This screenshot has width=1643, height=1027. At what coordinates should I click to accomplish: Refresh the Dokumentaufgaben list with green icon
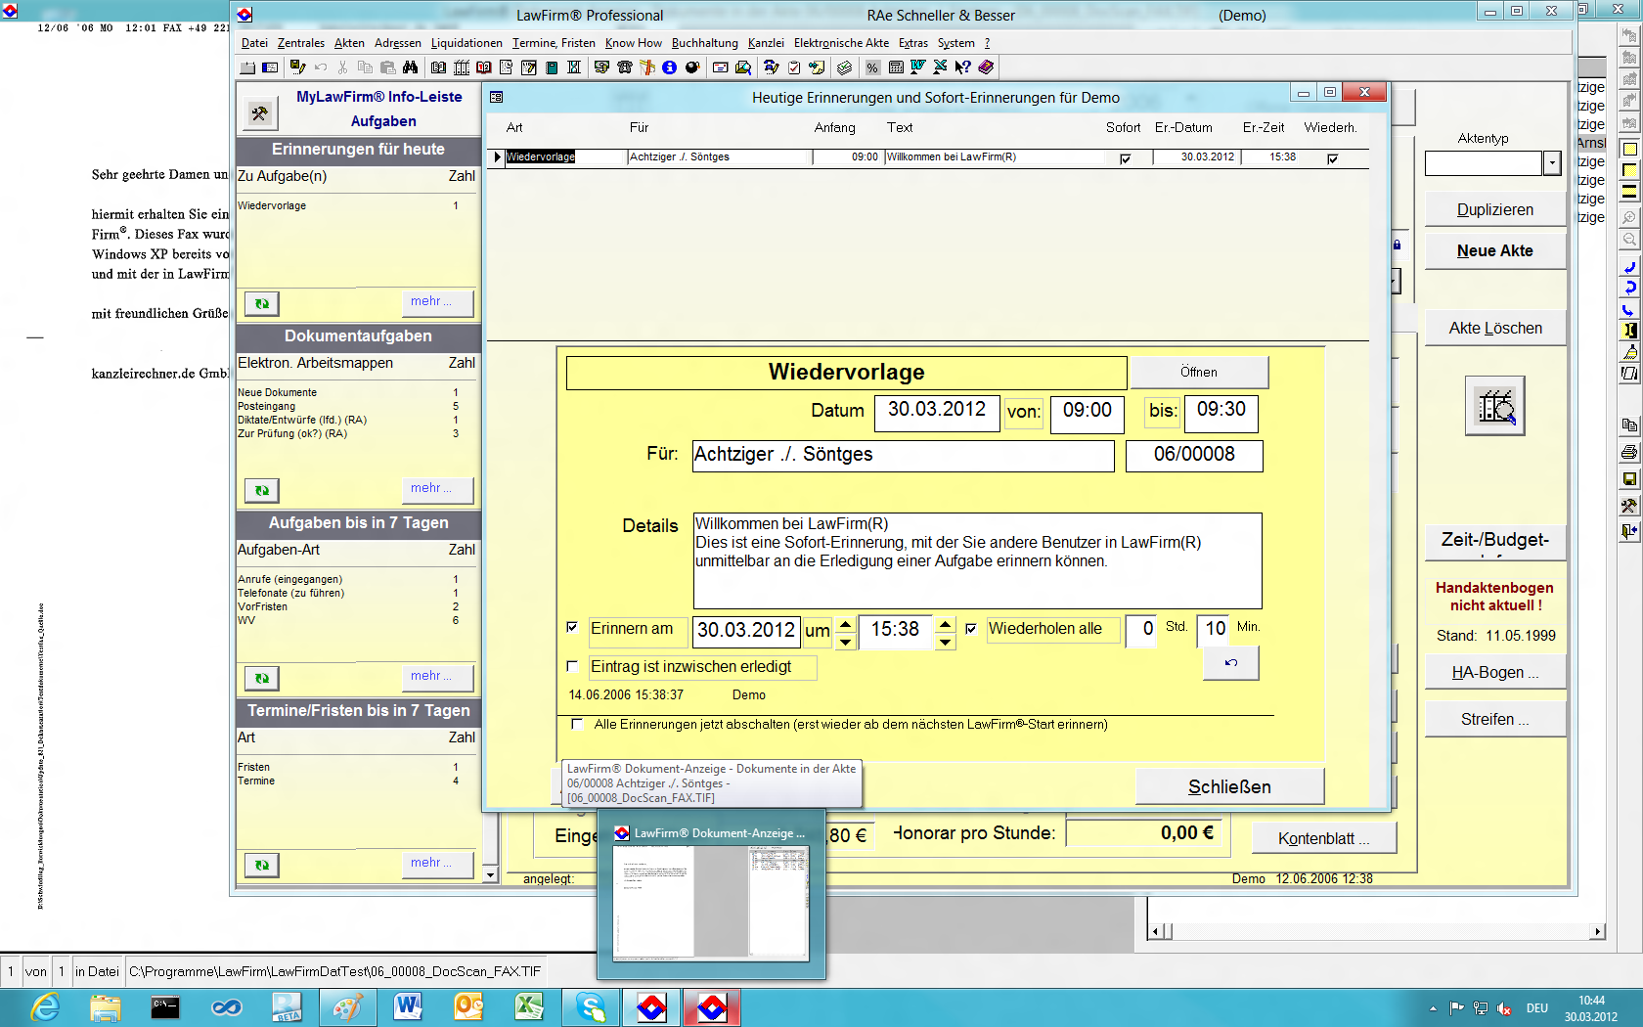point(261,490)
